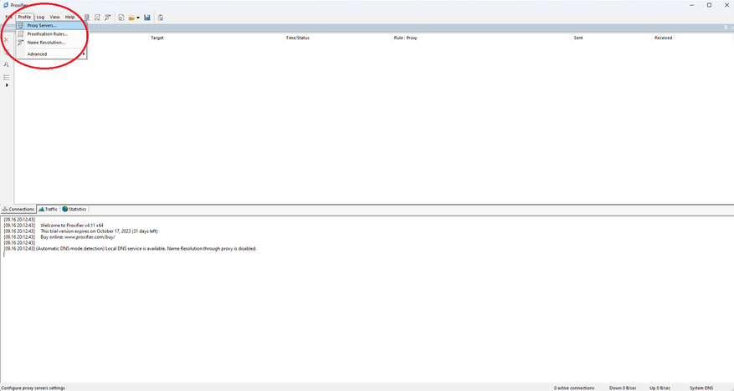Click the Proxifier app icon in title bar
Screen dimensions: 734x391
[6, 5]
